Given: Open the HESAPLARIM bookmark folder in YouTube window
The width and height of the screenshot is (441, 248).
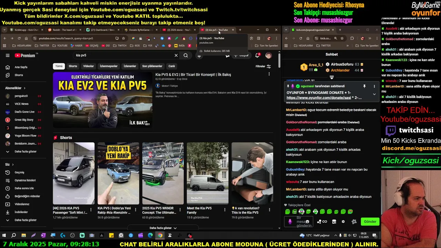Looking at the screenshot, I should (x=22, y=45).
